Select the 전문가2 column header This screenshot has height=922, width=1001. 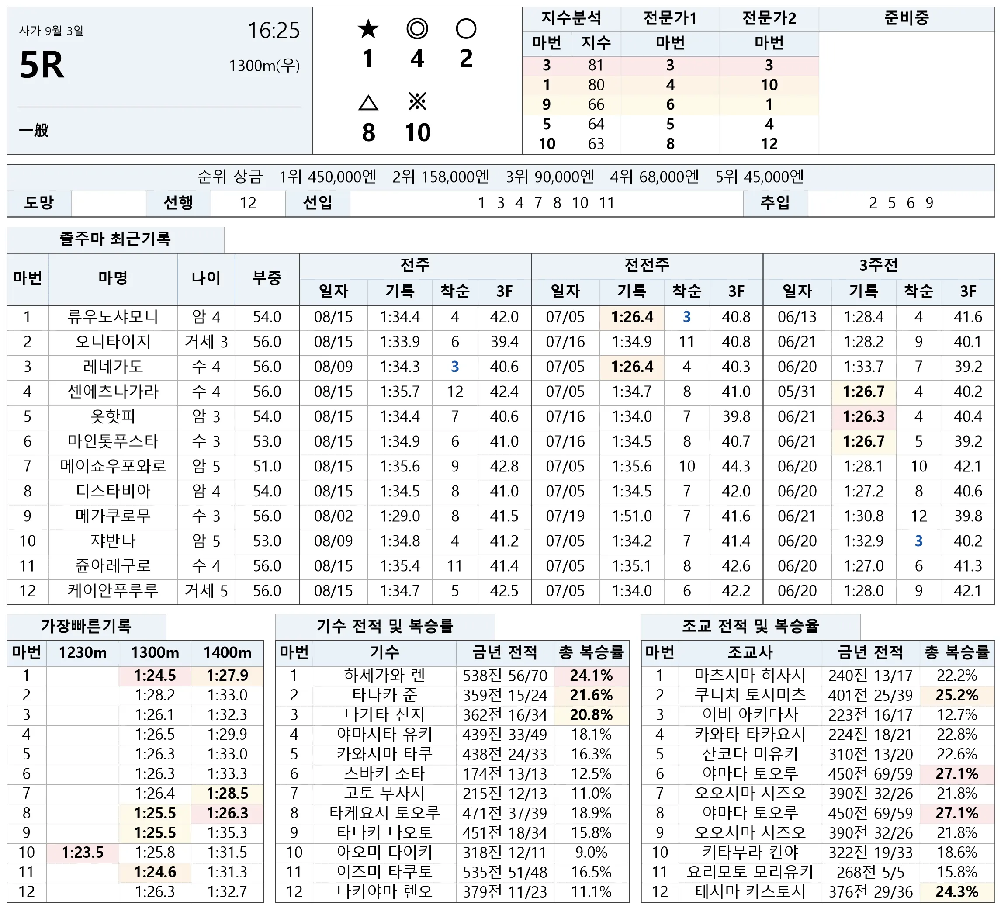click(x=769, y=19)
